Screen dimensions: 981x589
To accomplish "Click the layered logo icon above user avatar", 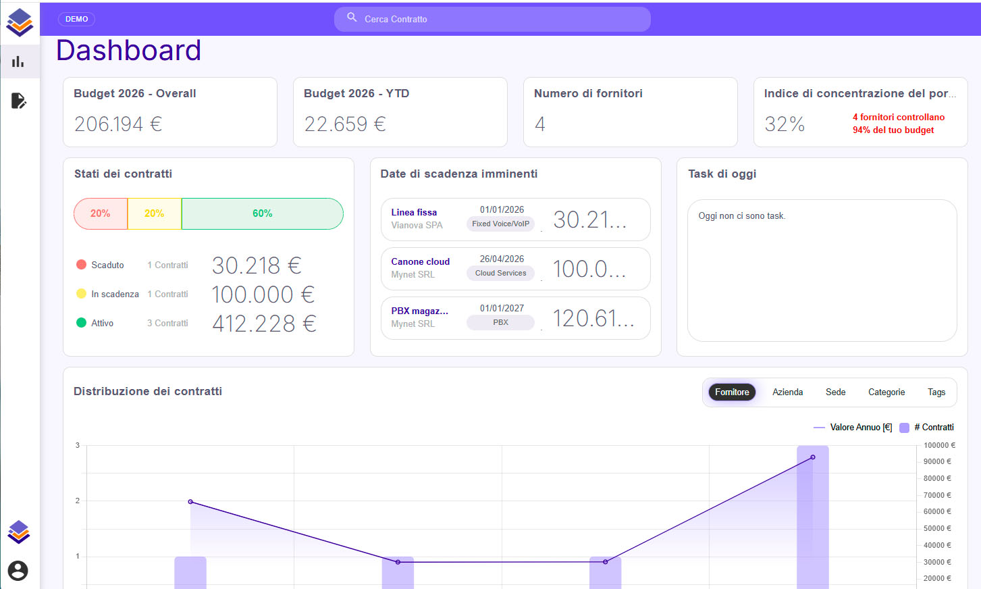I will (x=19, y=532).
